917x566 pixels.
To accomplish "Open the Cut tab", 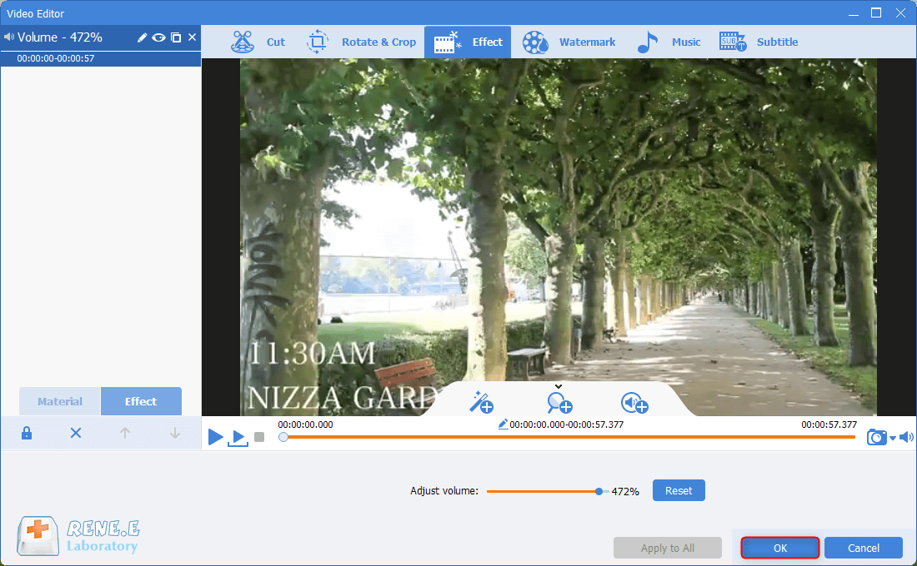I will (x=258, y=42).
